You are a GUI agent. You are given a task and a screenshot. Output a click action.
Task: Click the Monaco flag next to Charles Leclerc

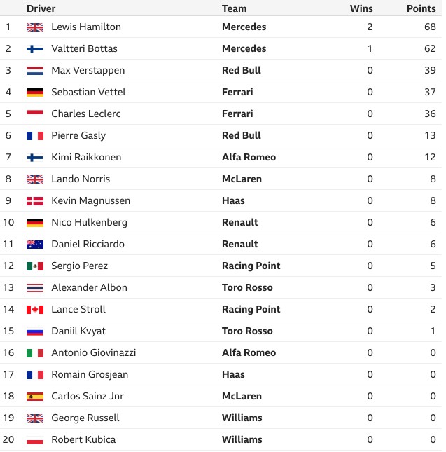coord(35,114)
